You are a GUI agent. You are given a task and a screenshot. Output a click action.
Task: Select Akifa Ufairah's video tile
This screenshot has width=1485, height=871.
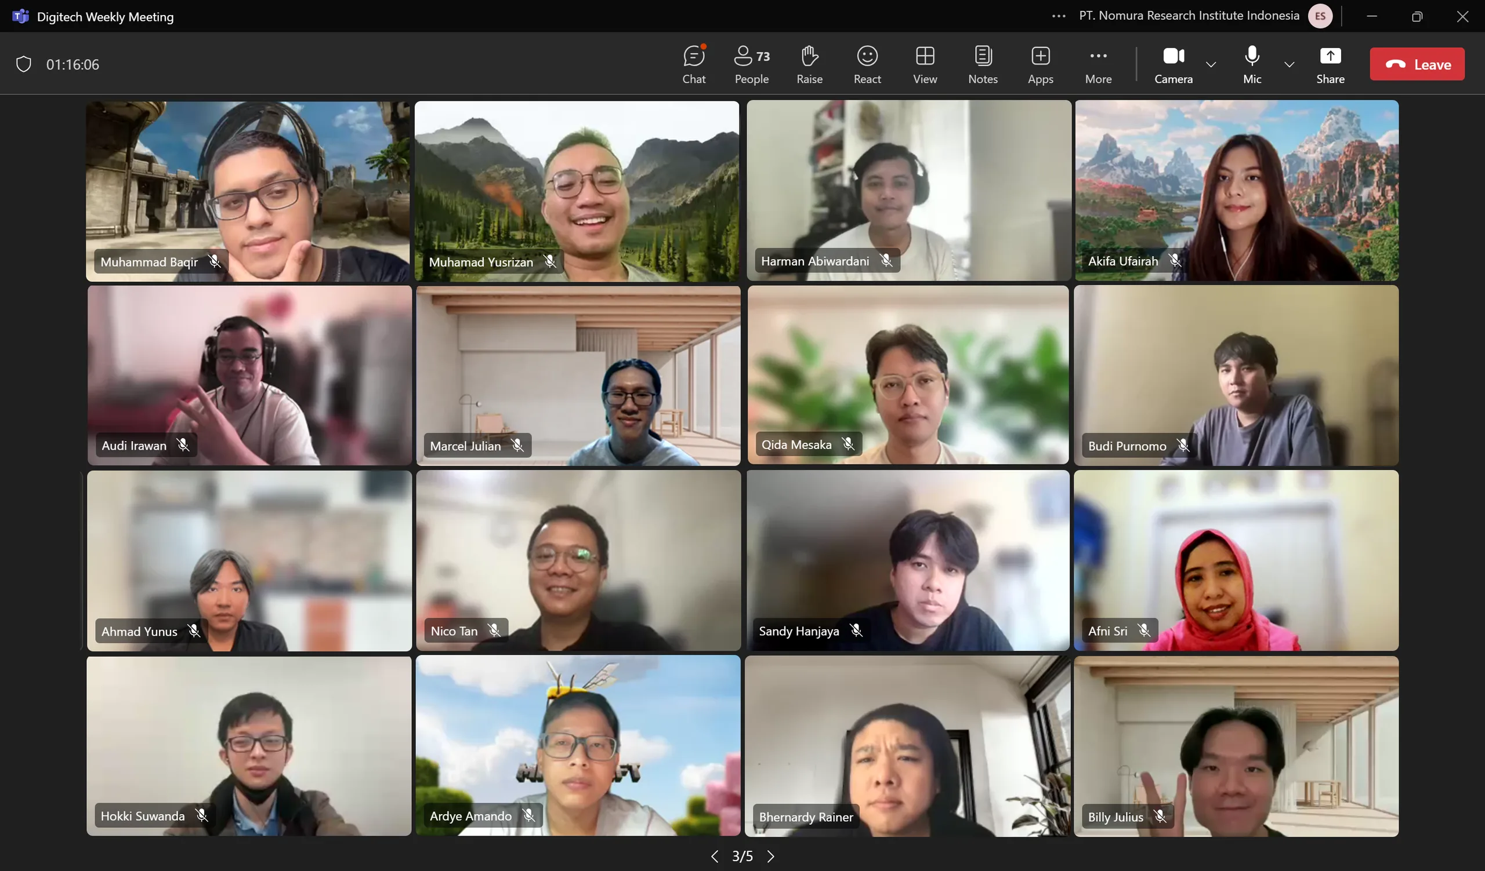coord(1236,190)
